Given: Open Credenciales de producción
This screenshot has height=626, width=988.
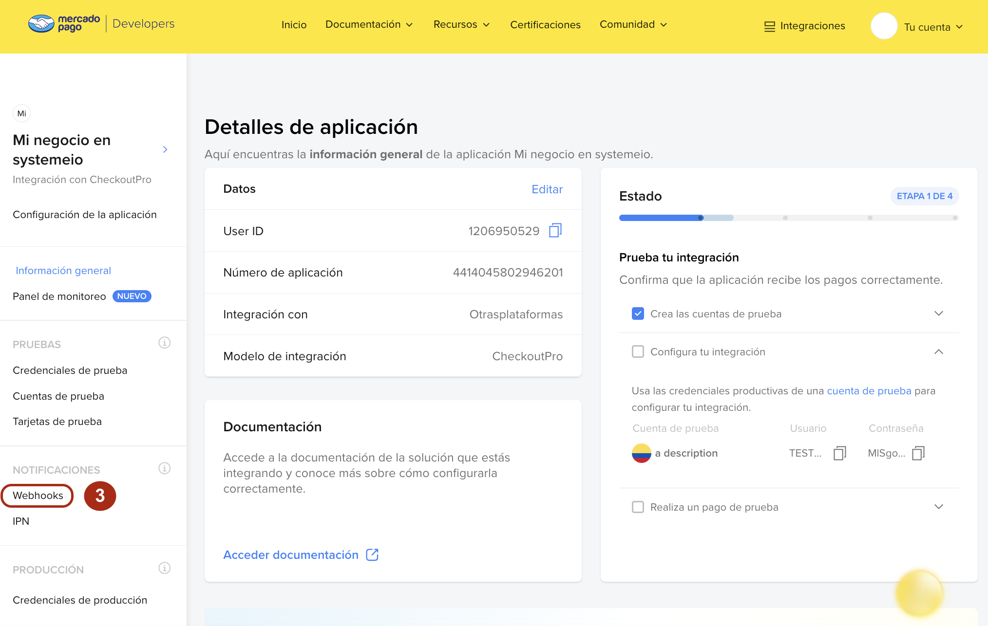Looking at the screenshot, I should point(80,600).
